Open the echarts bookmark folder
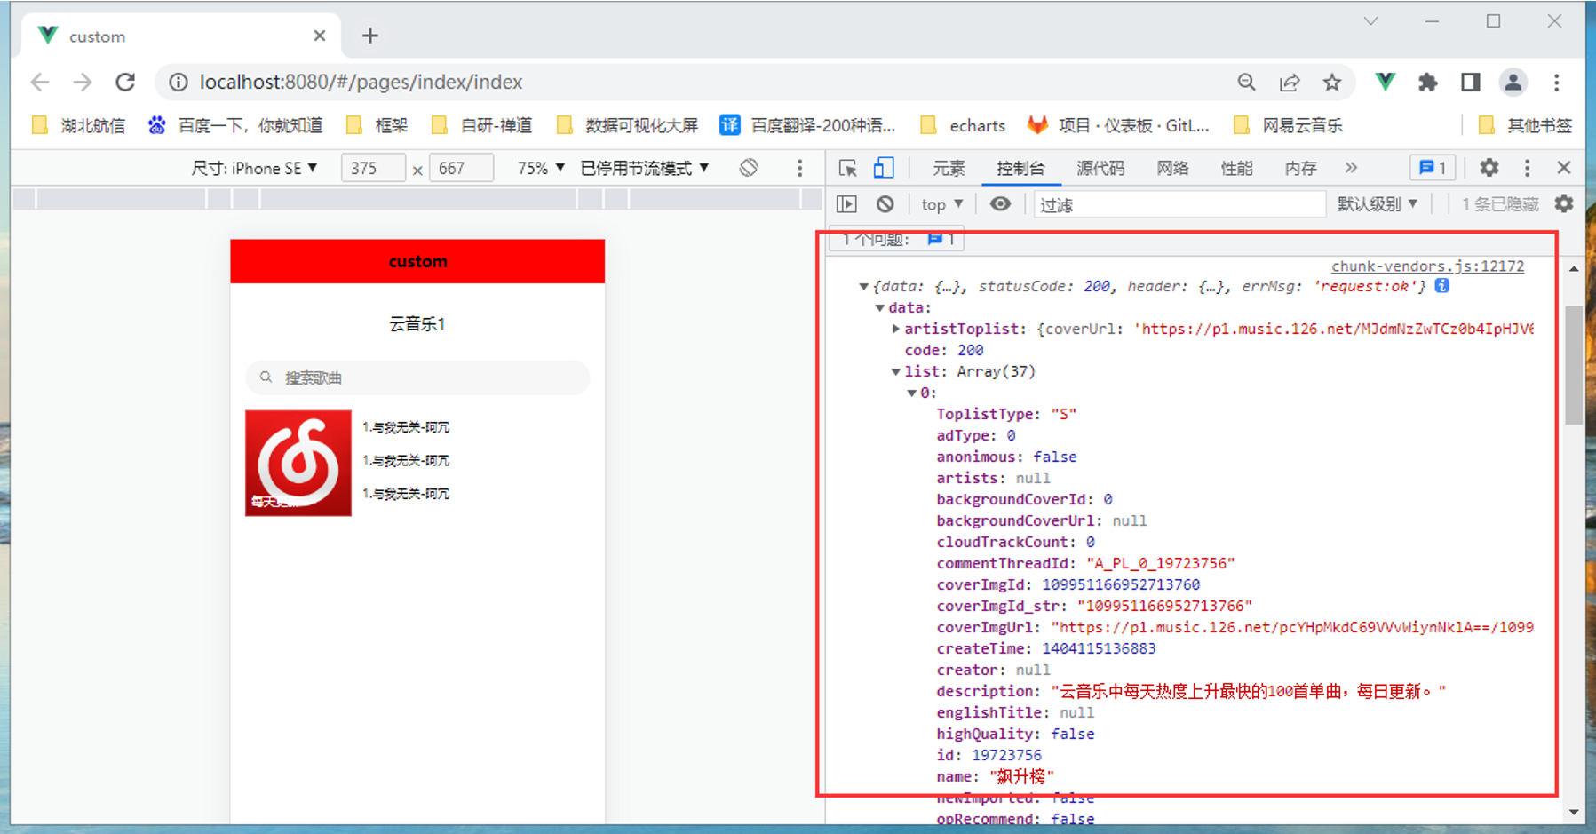 tap(963, 125)
